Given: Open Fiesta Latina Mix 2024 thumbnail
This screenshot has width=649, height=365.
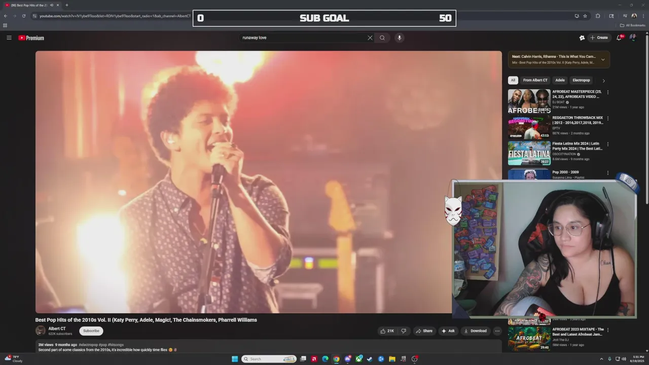Looking at the screenshot, I should tap(529, 153).
